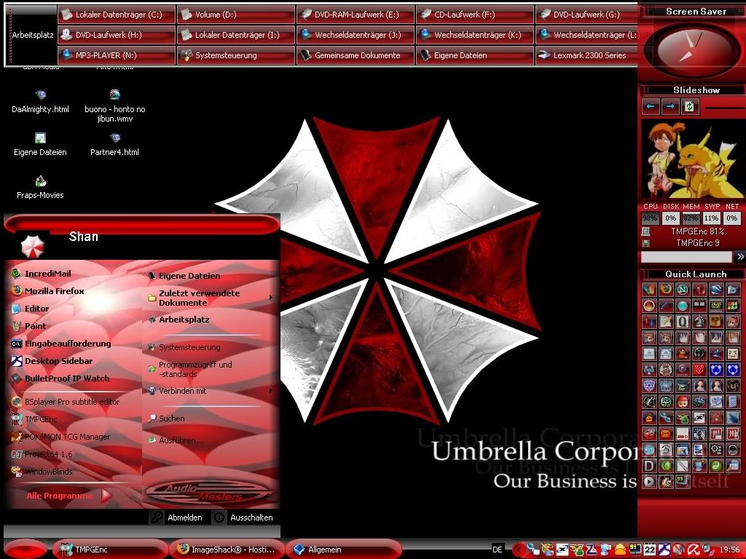Click Ausführen... in the start menu

coord(176,440)
